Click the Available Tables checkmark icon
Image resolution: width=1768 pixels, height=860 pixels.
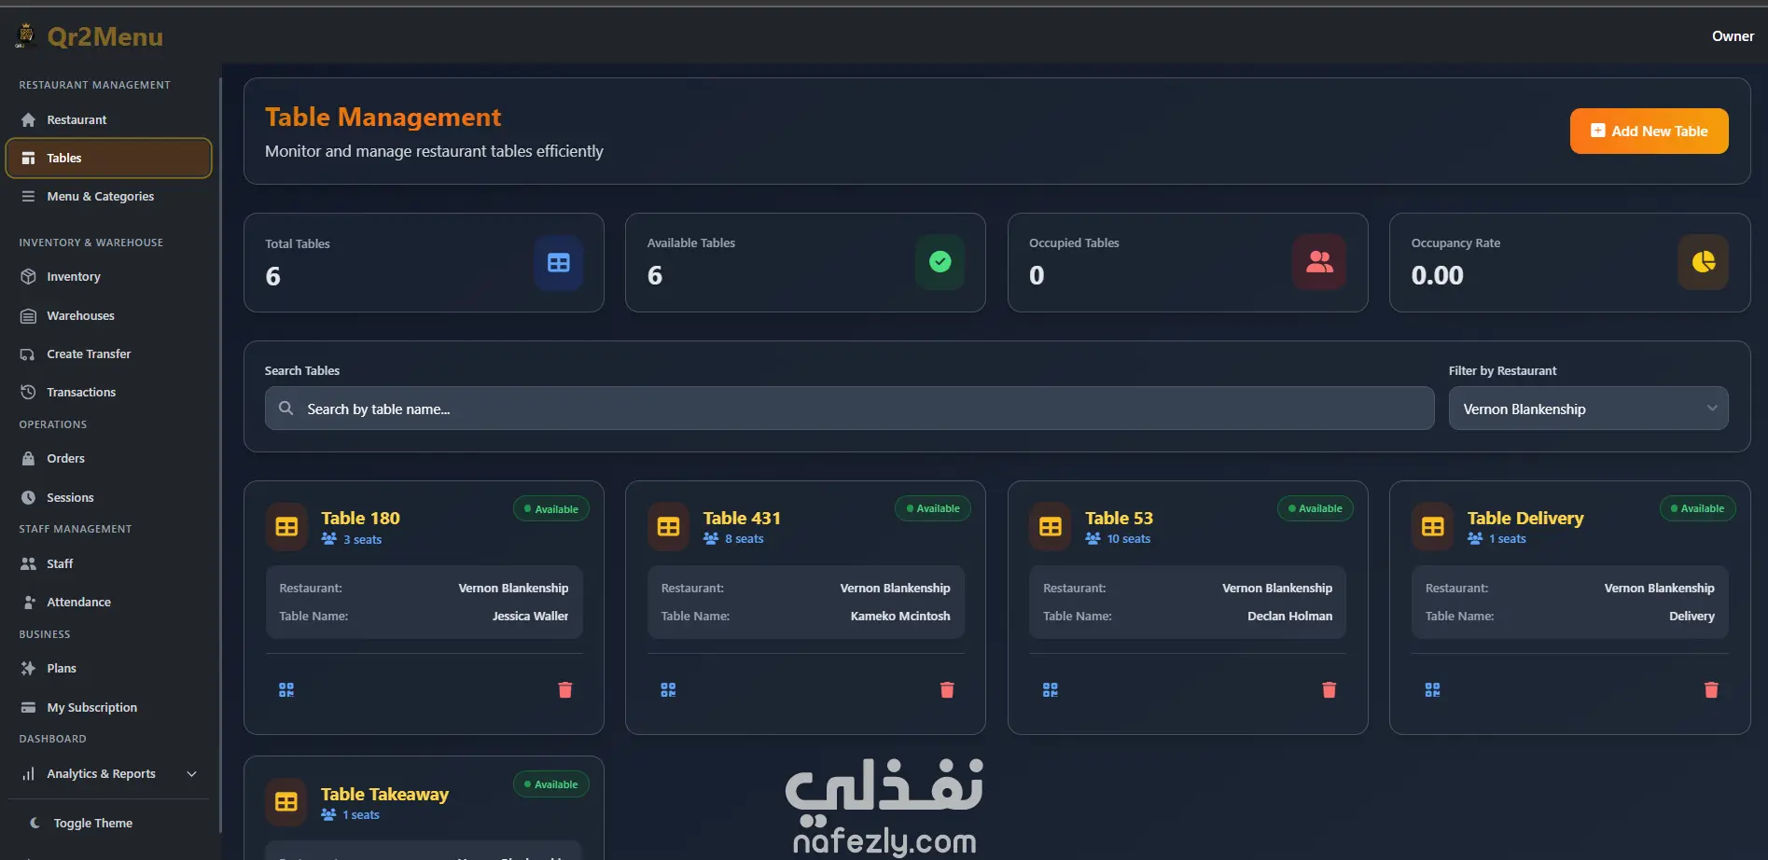(940, 262)
